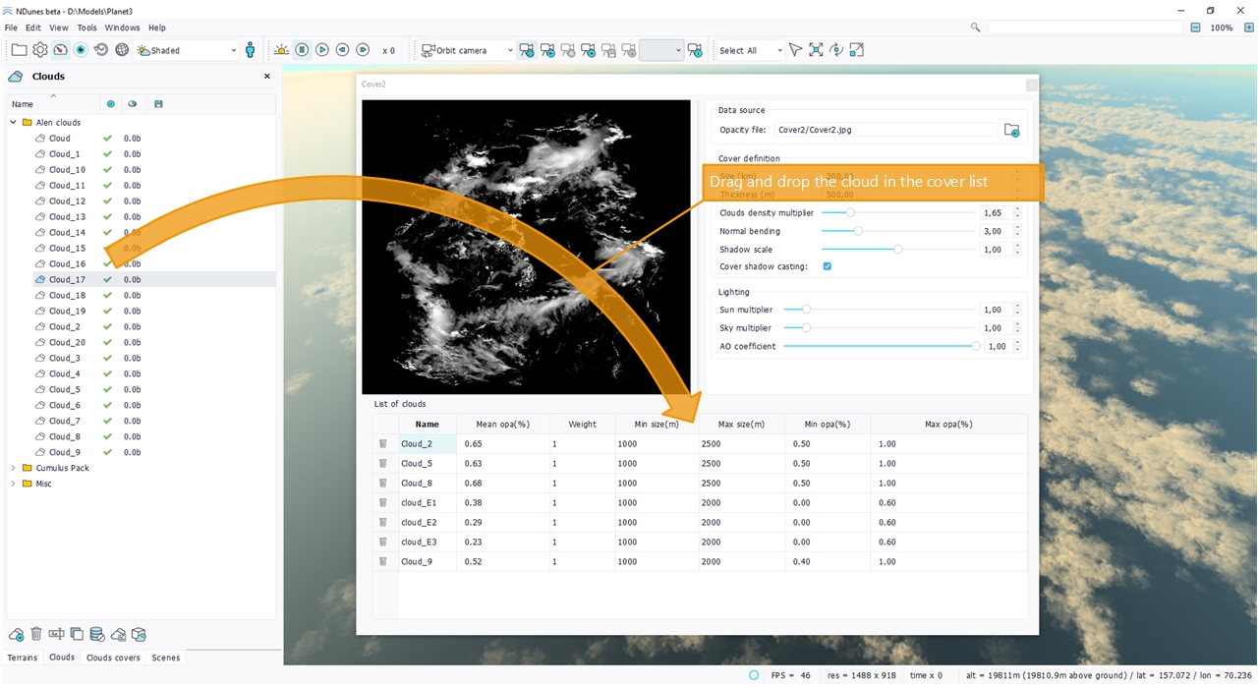Click the fit-to-view frame icon in toolbar
1258x688 pixels.
coord(816,50)
